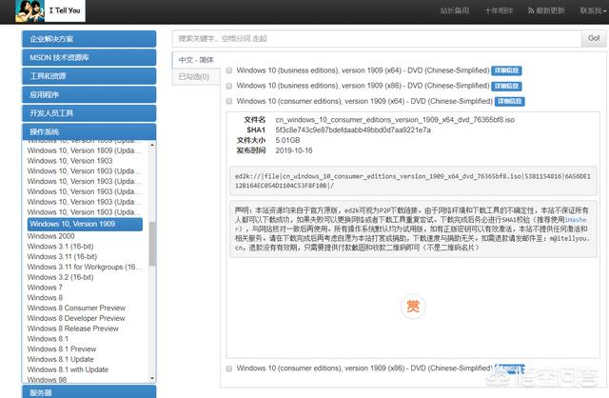The height and width of the screenshot is (398, 609).
Task: Click the ed2k download link text box
Action: (x=413, y=181)
